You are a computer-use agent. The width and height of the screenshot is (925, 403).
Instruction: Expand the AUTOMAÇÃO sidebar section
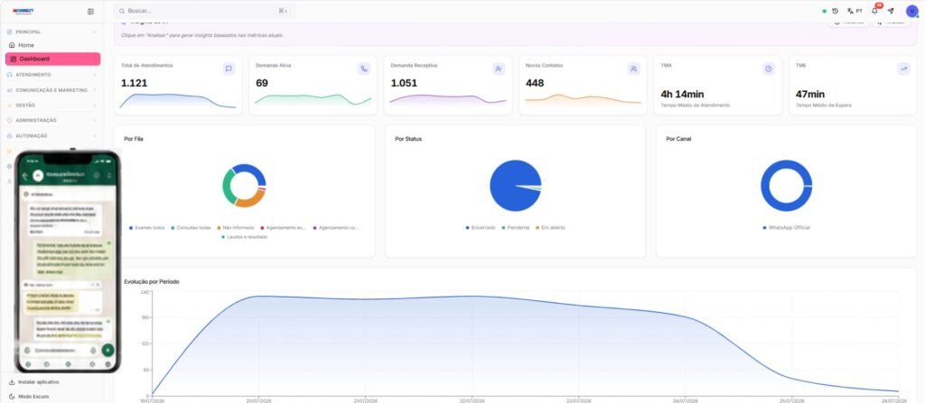tap(51, 135)
